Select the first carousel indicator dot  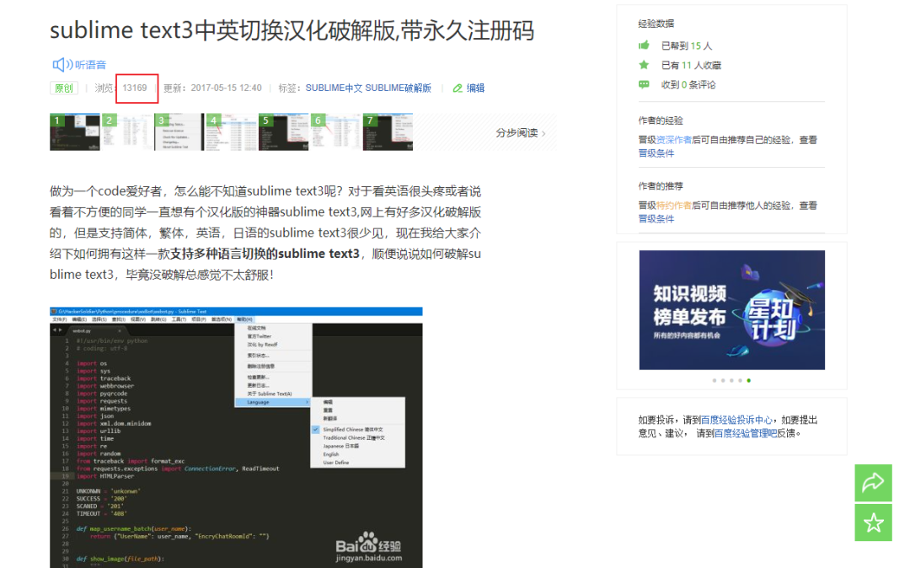pyautogui.click(x=715, y=380)
